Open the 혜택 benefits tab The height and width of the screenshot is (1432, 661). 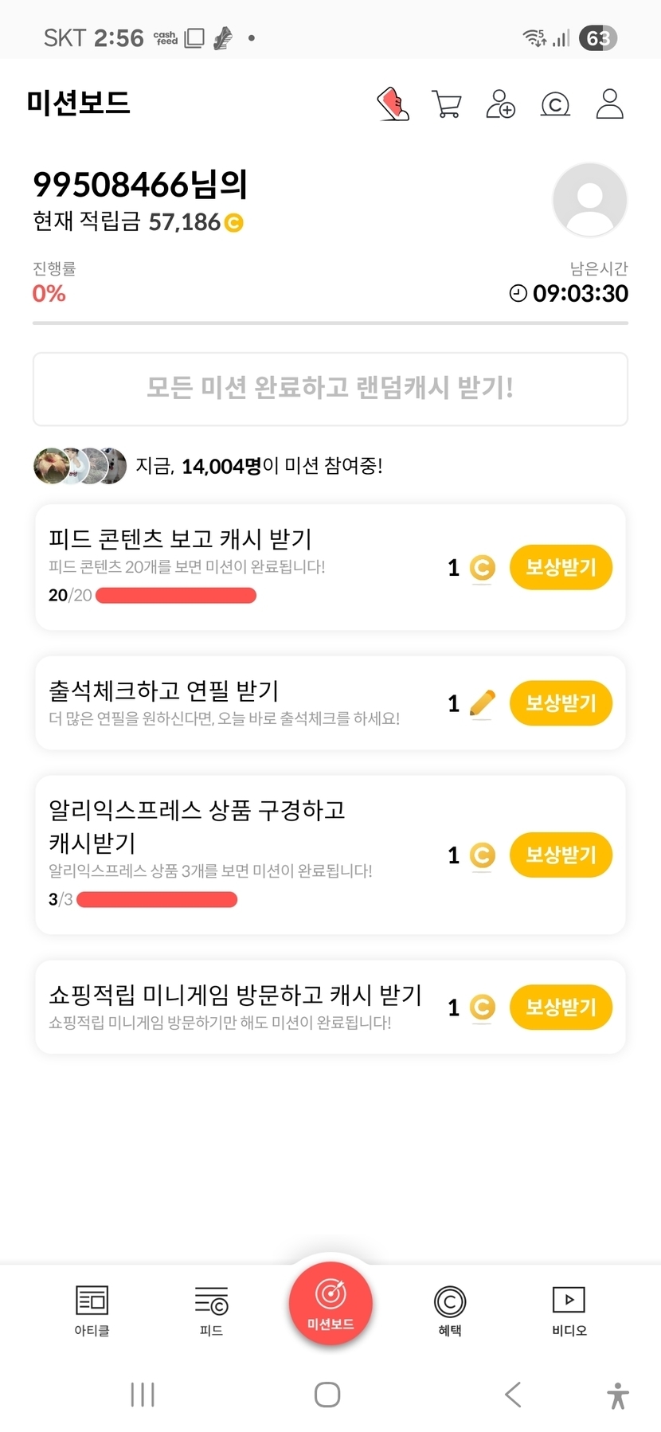[450, 1310]
